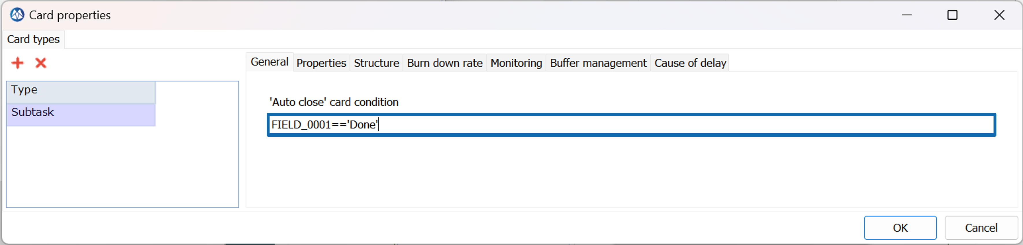The height and width of the screenshot is (245, 1023).
Task: Click the 'Auto close' card condition label
Action: click(x=334, y=102)
